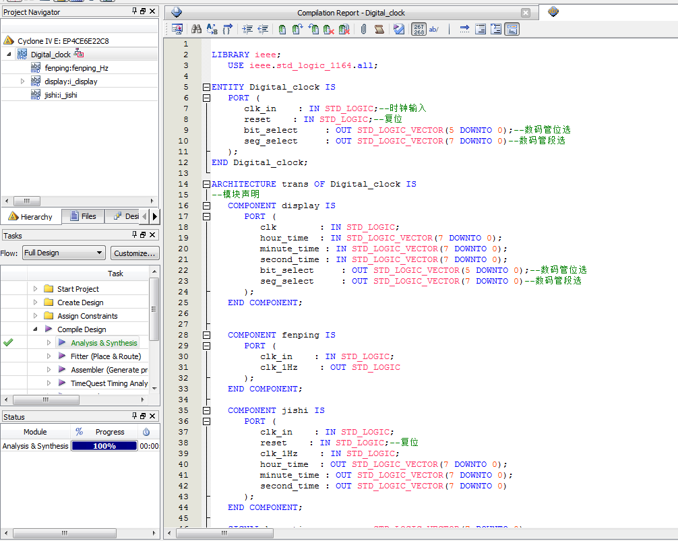Switch to the Design Units tab
The height and width of the screenshot is (541, 678).
(x=126, y=216)
